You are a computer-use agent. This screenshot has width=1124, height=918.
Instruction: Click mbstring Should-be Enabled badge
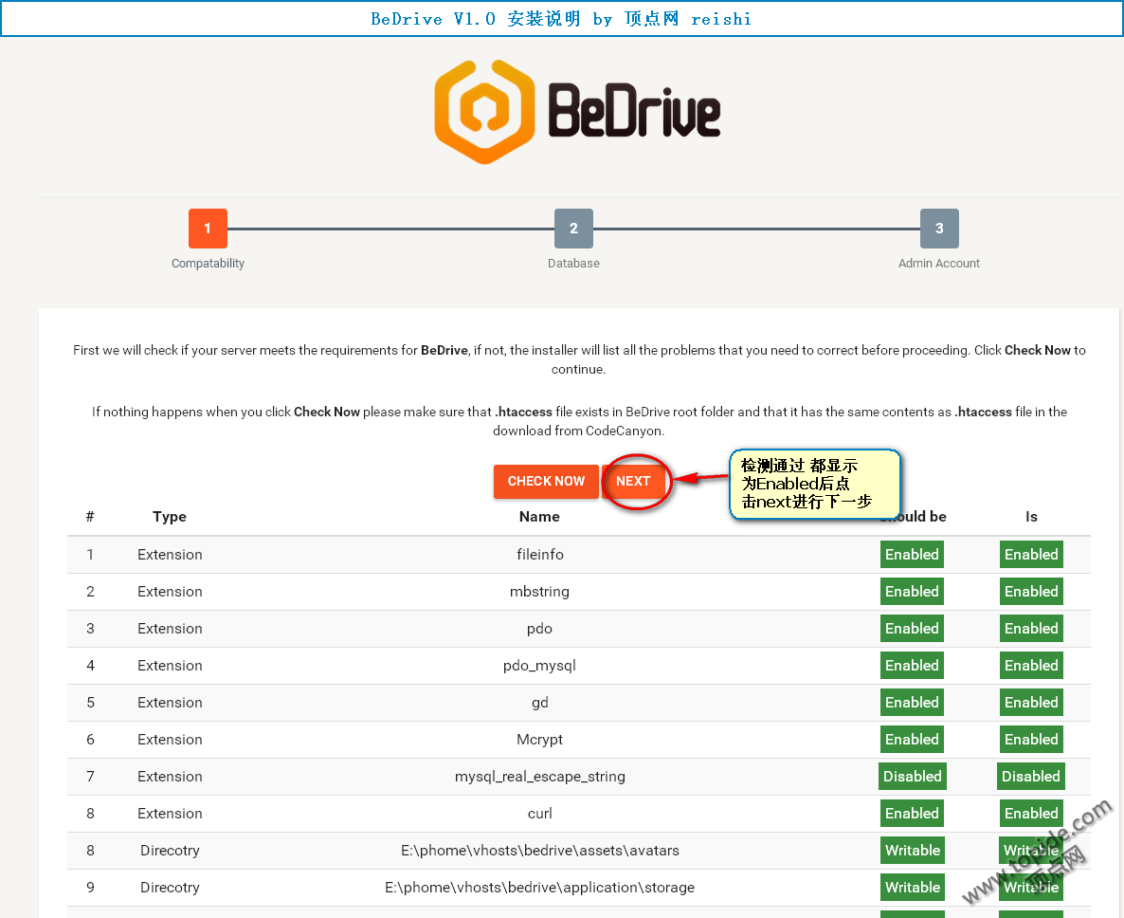[x=912, y=592]
